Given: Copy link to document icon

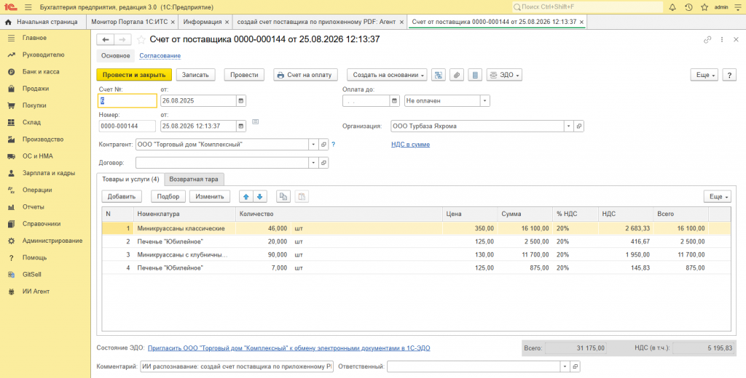Looking at the screenshot, I should click(707, 40).
